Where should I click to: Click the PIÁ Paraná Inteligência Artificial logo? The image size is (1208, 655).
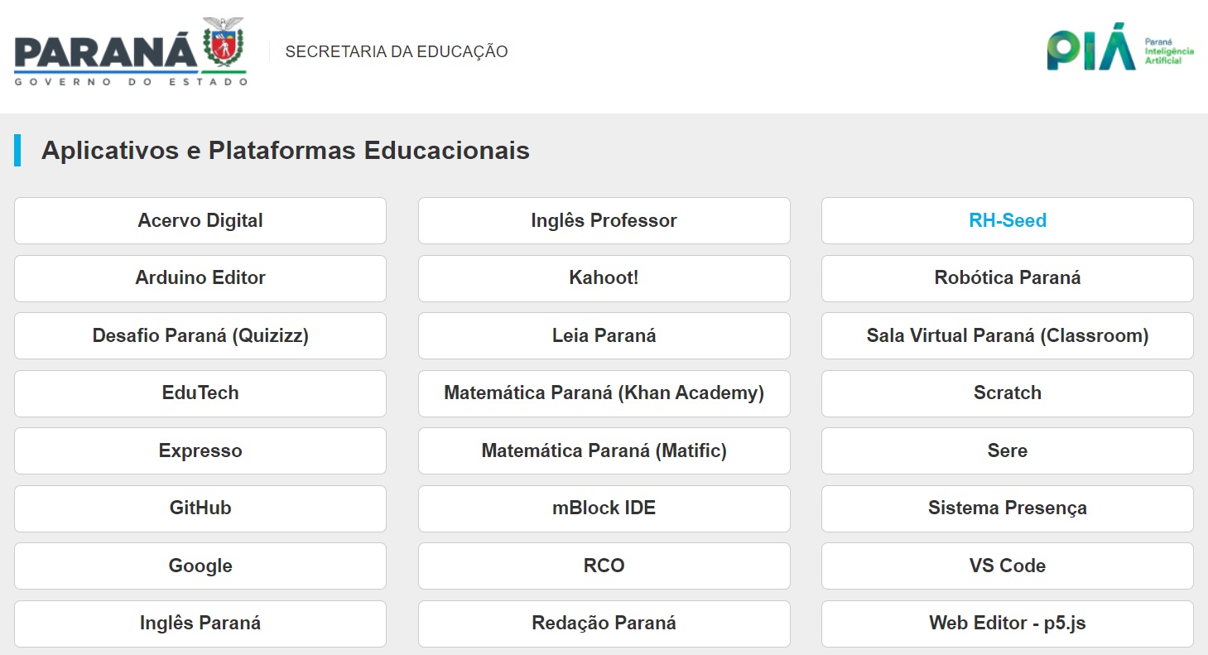(x=1120, y=50)
